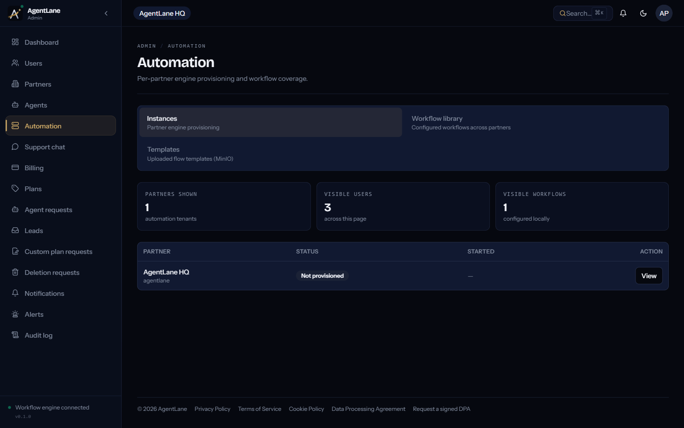Image resolution: width=684 pixels, height=428 pixels.
Task: Click the Notifications bell icon in sidebar
Action: [15, 293]
